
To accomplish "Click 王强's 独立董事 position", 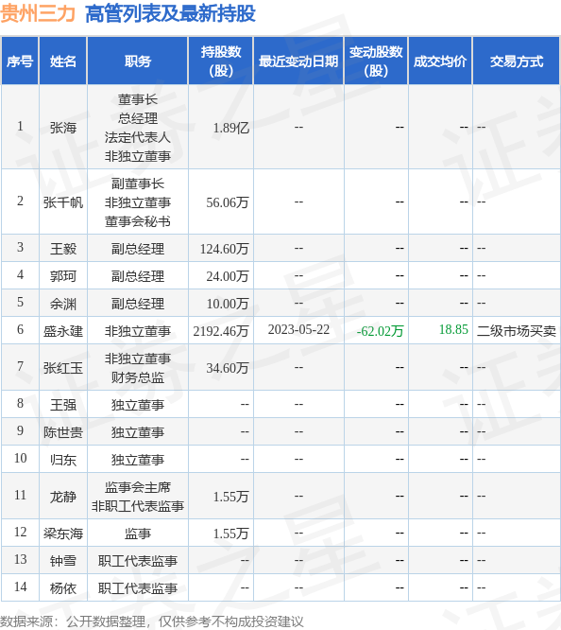I will click(x=138, y=405).
